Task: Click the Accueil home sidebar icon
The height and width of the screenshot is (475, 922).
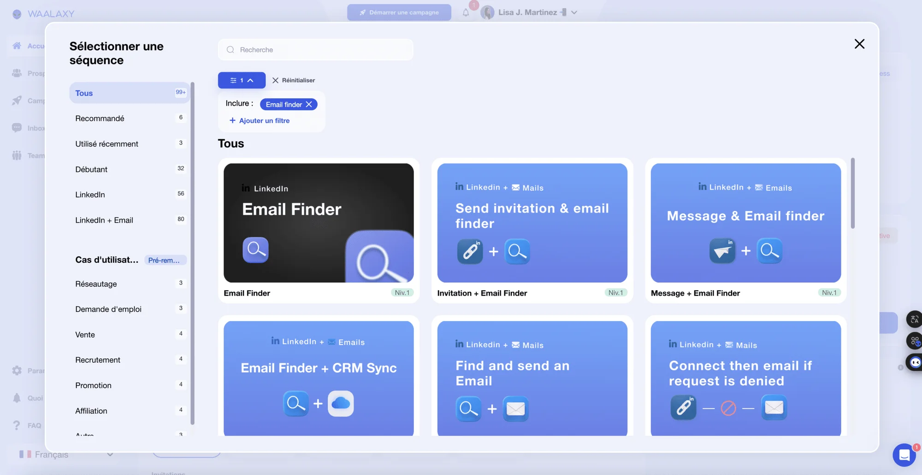Action: (17, 46)
